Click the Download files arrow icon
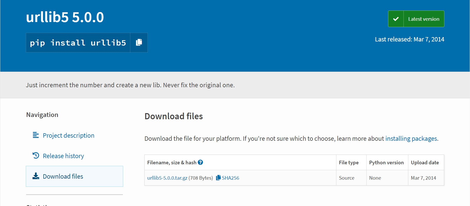 (36, 176)
